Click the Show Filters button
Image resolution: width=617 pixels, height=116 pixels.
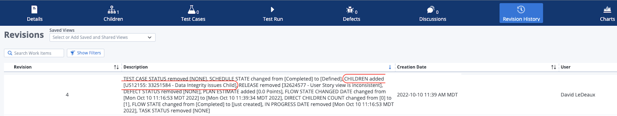(85, 53)
